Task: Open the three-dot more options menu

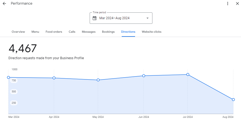Action: tap(228, 4)
